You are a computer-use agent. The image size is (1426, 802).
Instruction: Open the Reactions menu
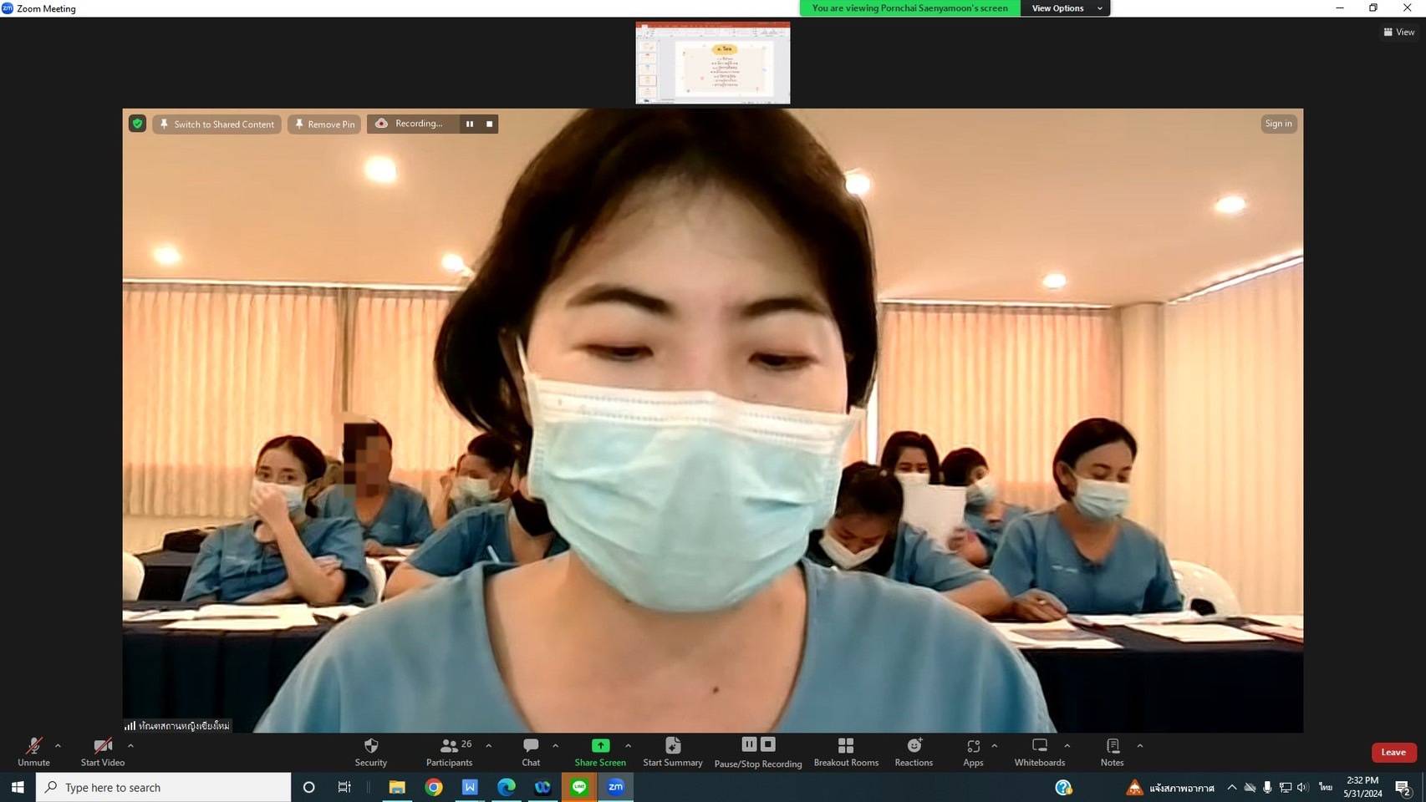click(x=914, y=746)
